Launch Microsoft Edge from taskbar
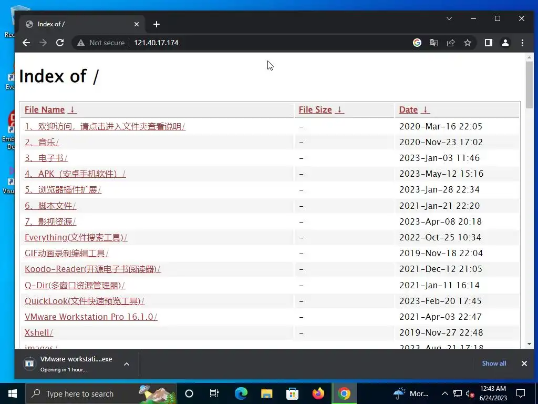The height and width of the screenshot is (404, 538). 241,393
